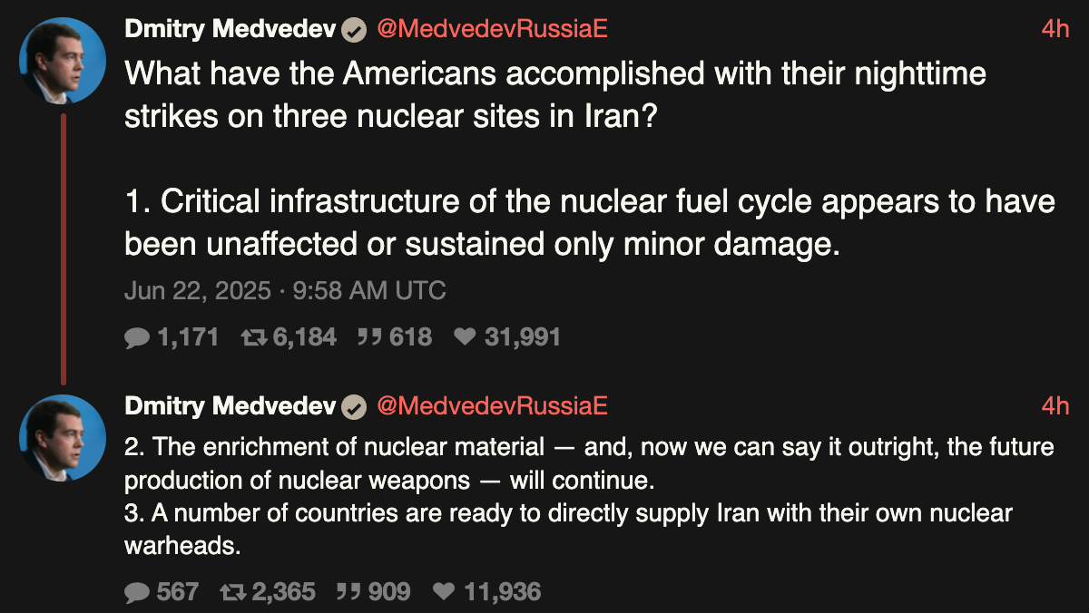Open @MedvedevRussiaE handle in second tweet
The width and height of the screenshot is (1089, 613).
[491, 406]
